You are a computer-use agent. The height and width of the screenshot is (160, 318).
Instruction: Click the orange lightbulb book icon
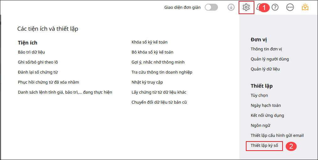[x=305, y=7]
